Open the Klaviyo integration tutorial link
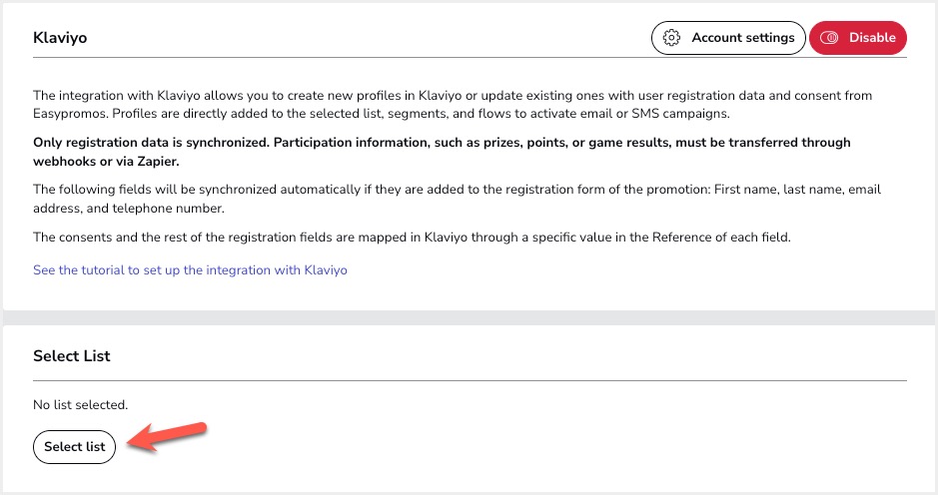Screen dimensions: 938x495 click(190, 269)
